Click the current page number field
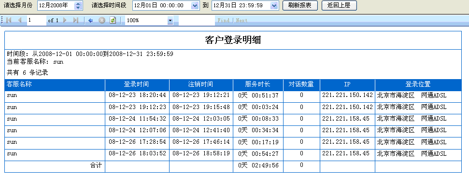This screenshot has width=469, height=178. 37,20
